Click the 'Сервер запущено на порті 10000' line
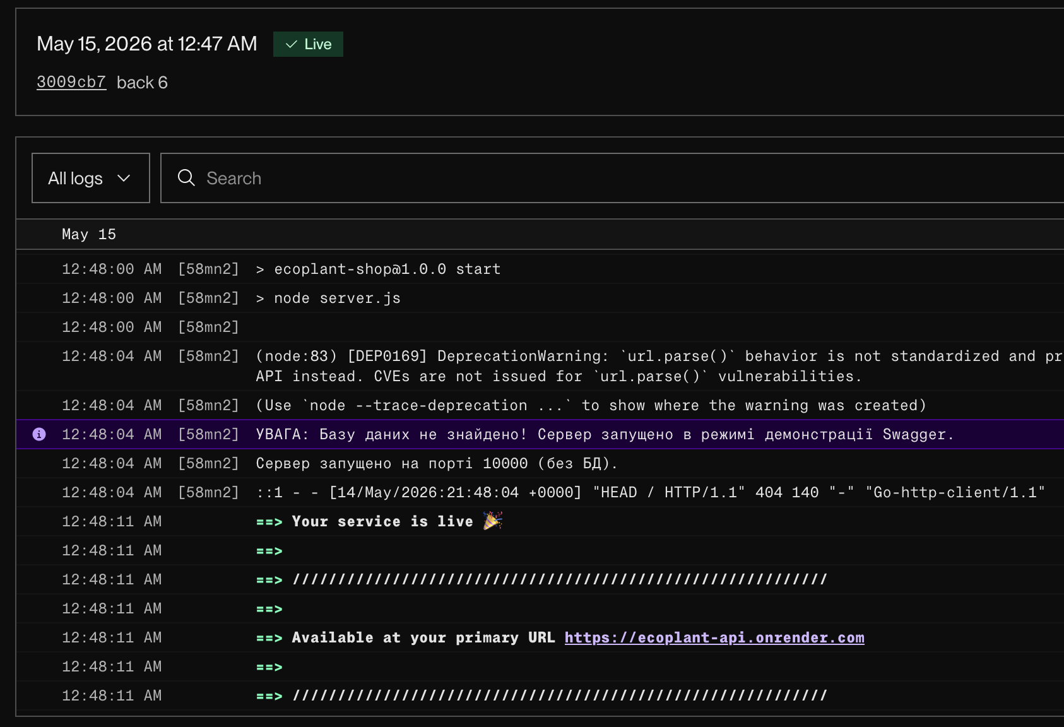 [540, 463]
